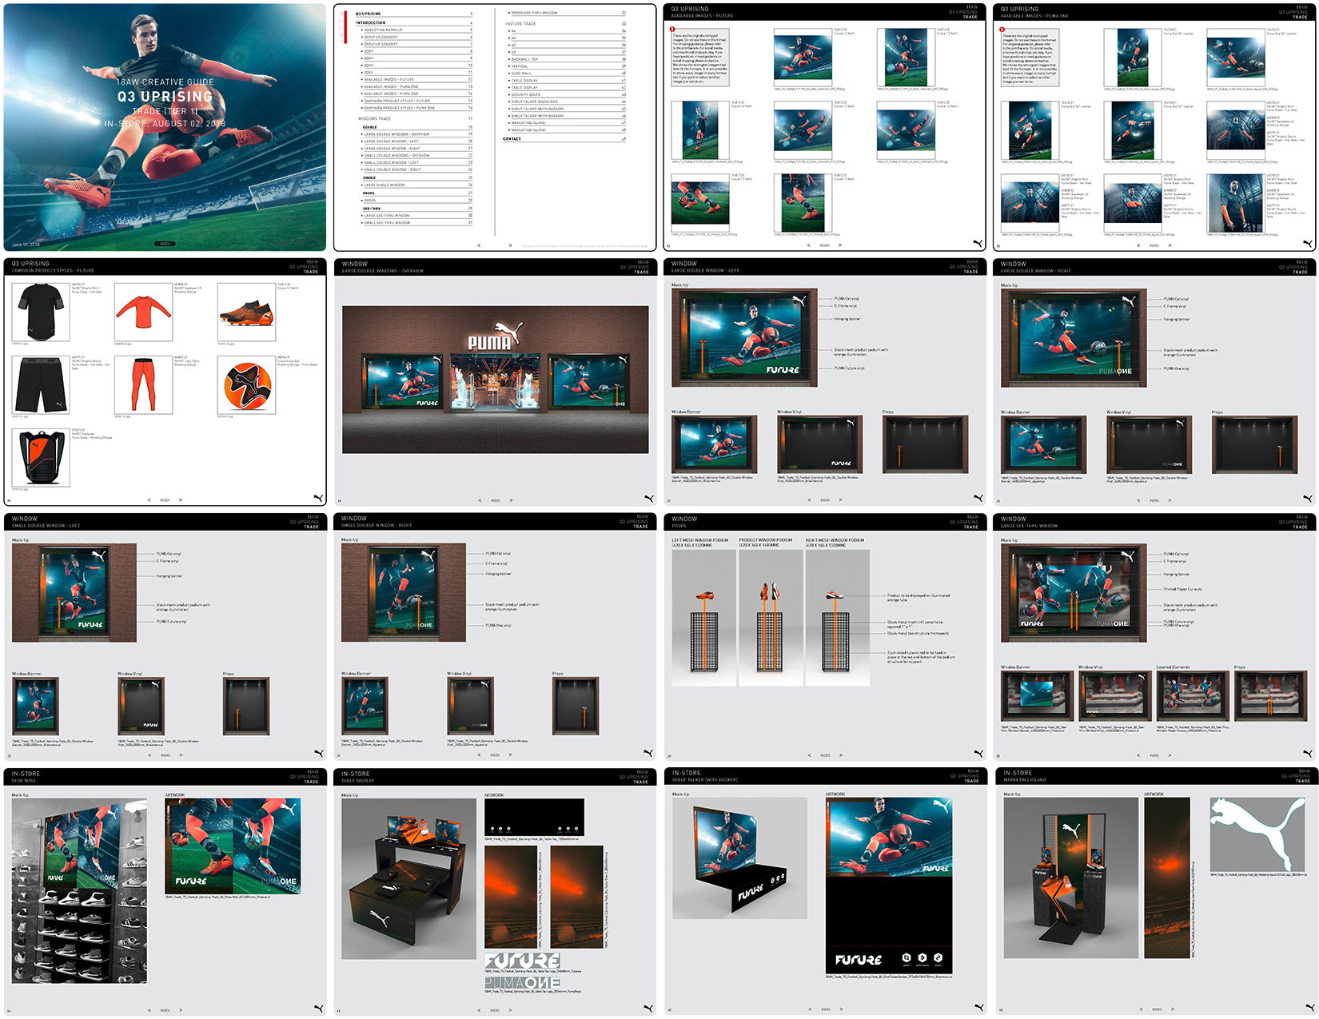Open the 'INTRODUCTION' entry in the index
The height and width of the screenshot is (1019, 1319).
pyautogui.click(x=413, y=22)
